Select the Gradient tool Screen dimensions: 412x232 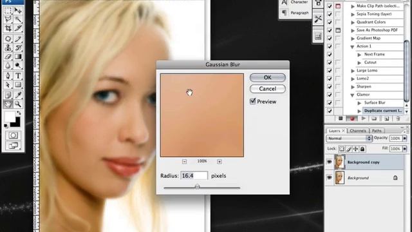(x=18, y=56)
